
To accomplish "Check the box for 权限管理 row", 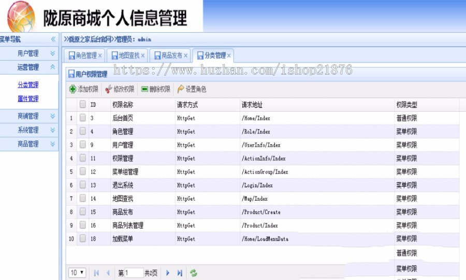I will [83, 158].
